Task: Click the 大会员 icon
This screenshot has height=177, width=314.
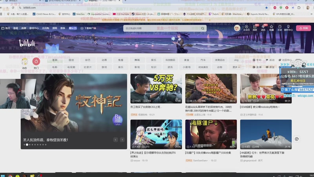Action: [246, 28]
